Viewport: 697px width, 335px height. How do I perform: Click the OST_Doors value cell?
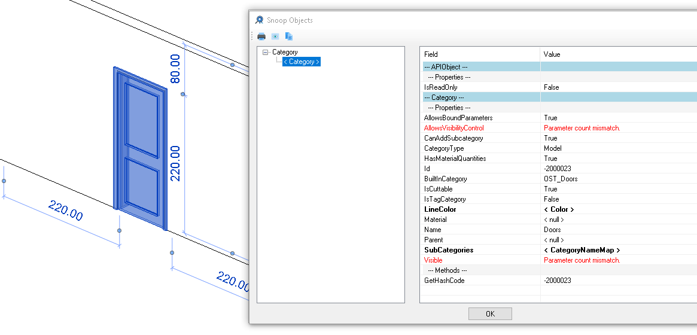(x=561, y=179)
